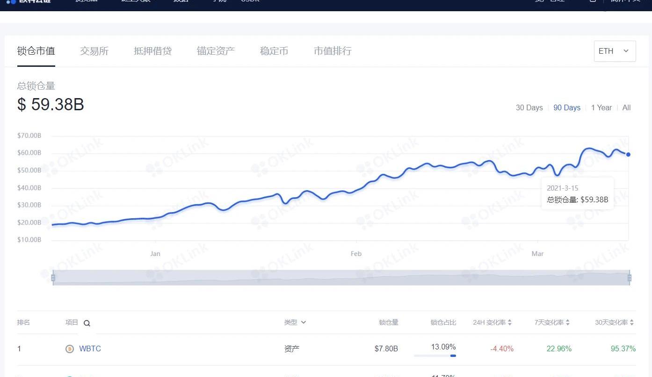Open the 市值排行 tab
The height and width of the screenshot is (377, 652).
tap(332, 51)
